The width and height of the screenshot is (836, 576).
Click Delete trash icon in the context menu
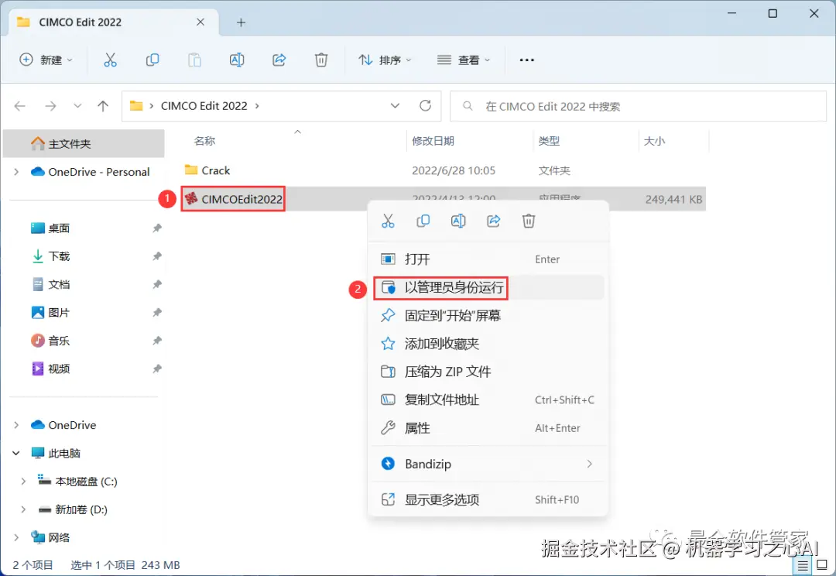click(529, 221)
